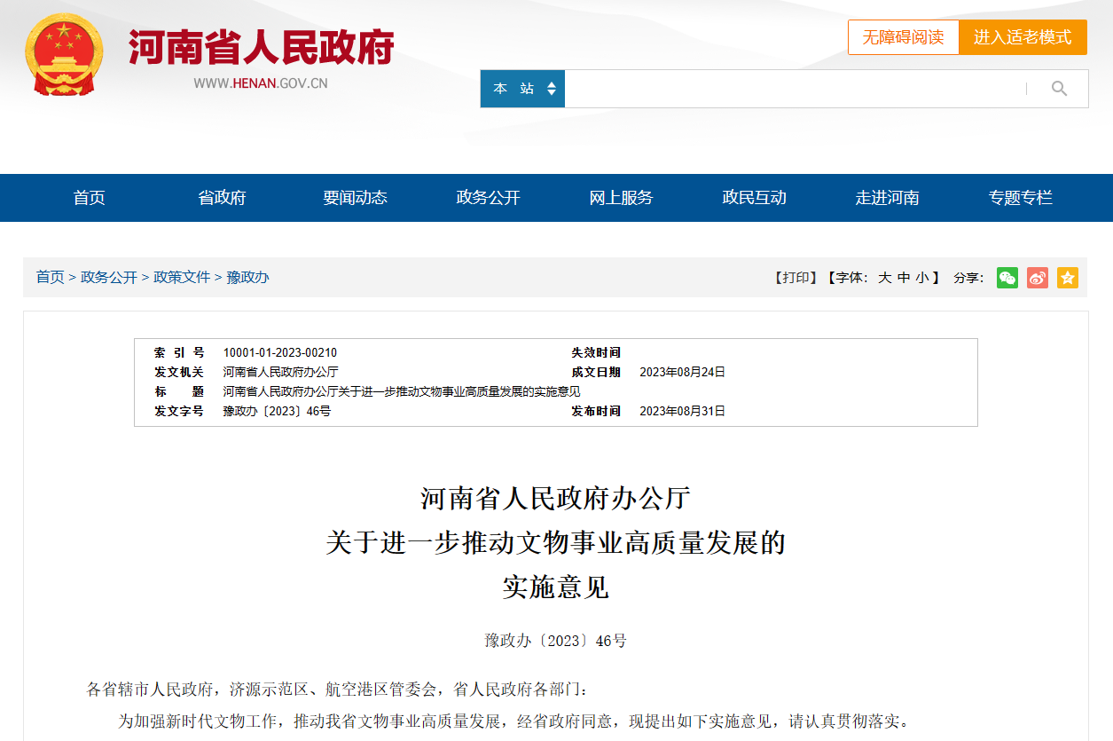
Task: Open 网上服务 navigation item
Action: (621, 198)
